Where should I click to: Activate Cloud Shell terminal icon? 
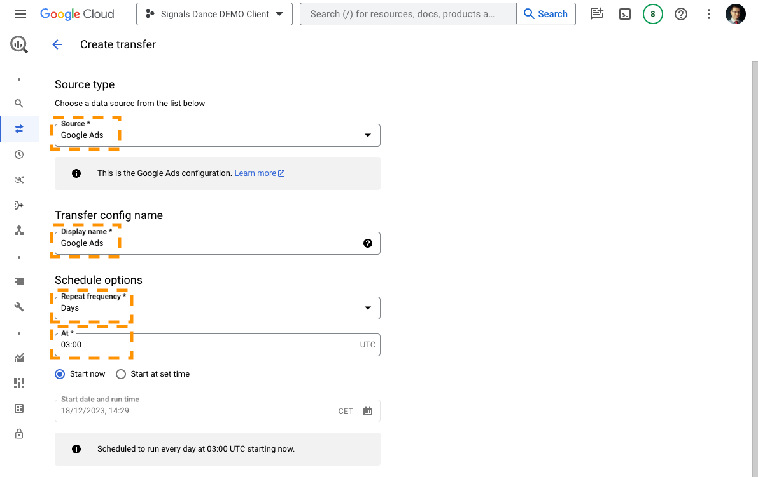pos(624,14)
